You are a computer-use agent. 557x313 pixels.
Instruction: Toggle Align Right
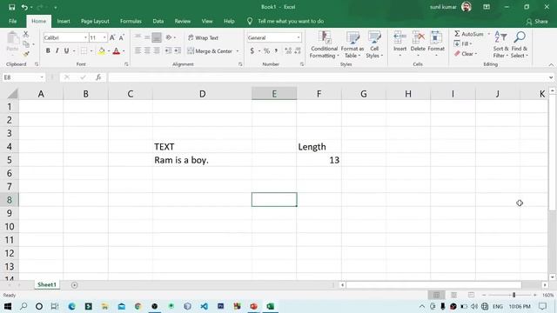[x=157, y=51]
